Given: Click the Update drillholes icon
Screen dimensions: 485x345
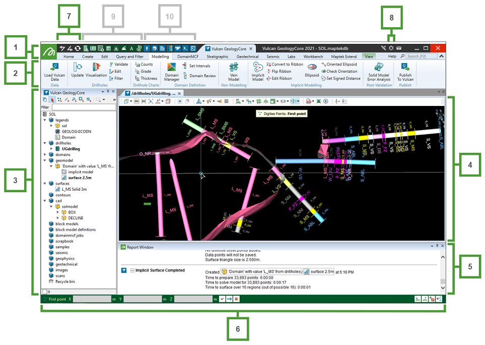Looking at the screenshot, I should point(77,67).
